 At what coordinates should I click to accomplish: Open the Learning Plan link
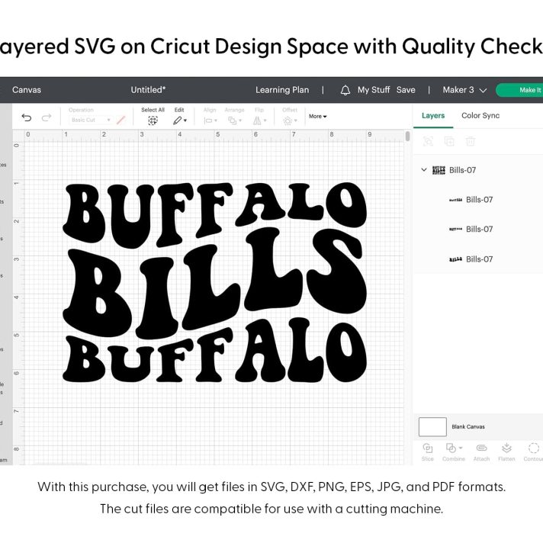(x=282, y=90)
